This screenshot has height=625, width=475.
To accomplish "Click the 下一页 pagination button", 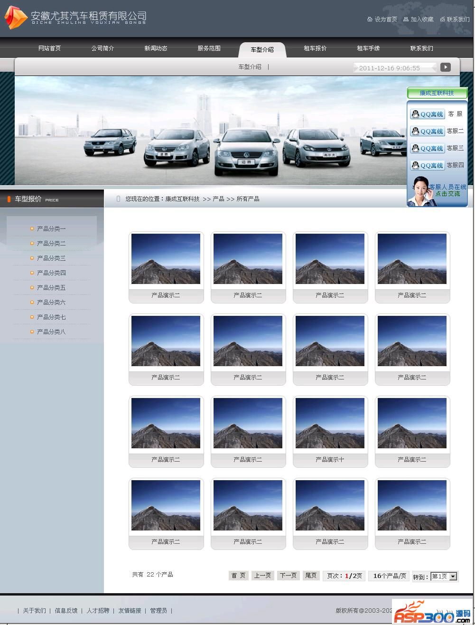I will click(x=288, y=576).
